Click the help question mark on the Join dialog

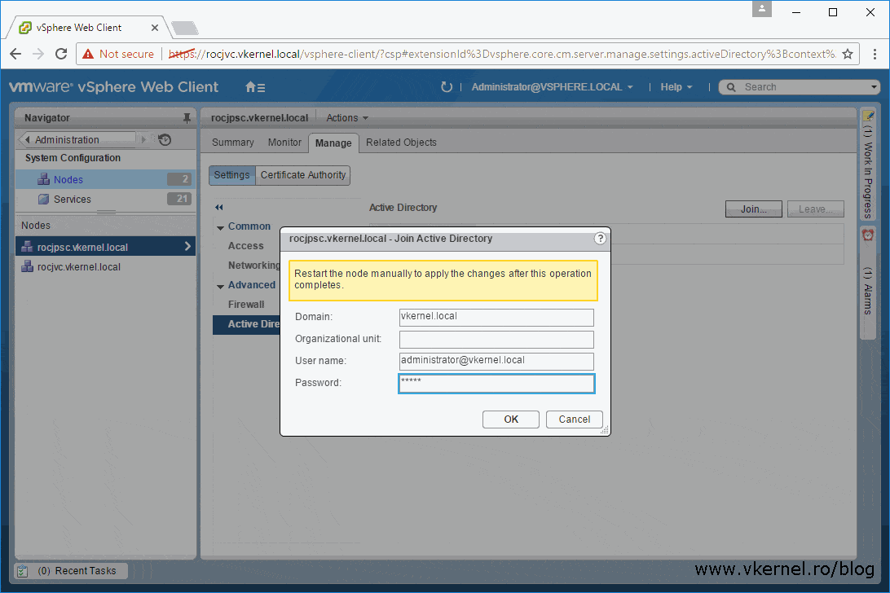coord(601,239)
